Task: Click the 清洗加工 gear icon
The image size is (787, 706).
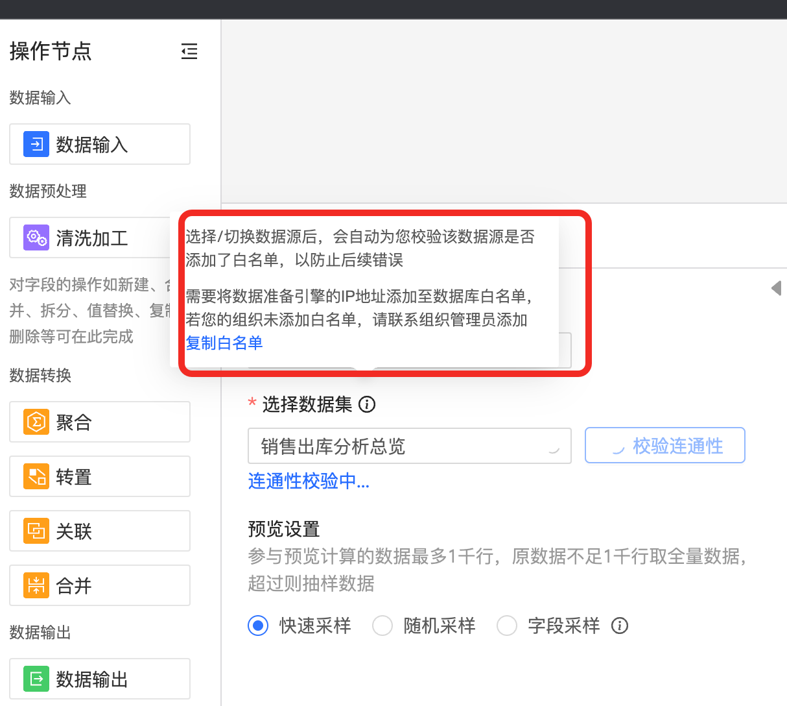Action: click(x=36, y=237)
